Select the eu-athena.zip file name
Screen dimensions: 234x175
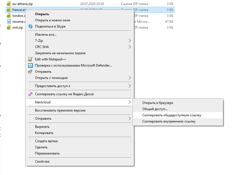(23, 4)
